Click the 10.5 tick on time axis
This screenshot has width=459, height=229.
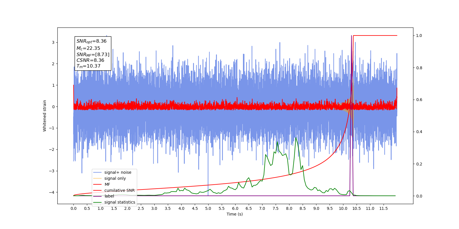click(x=357, y=208)
